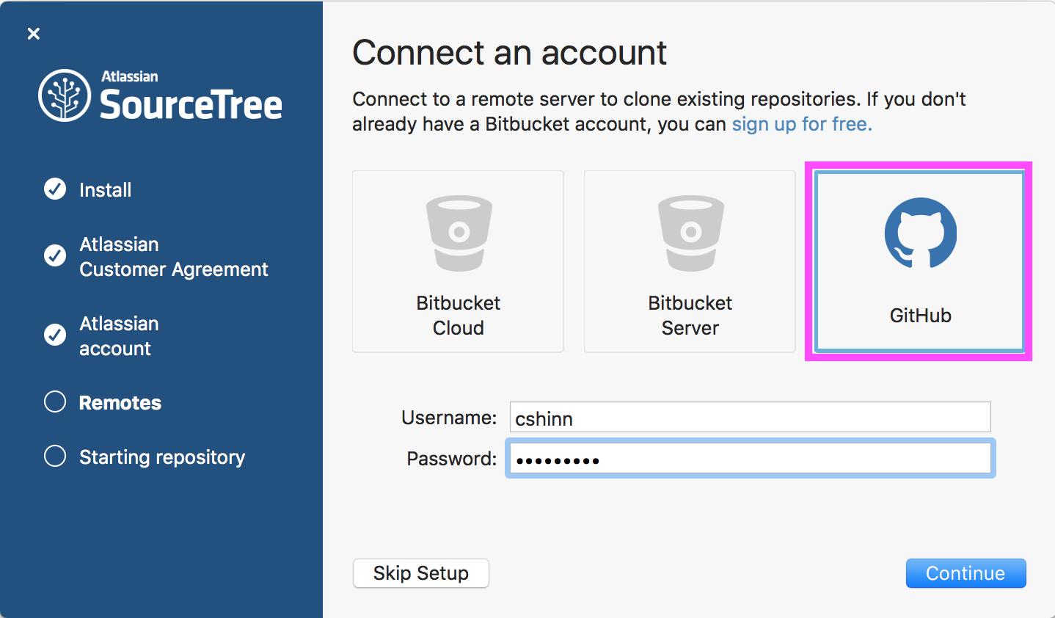Choose the Bitbucket Cloud hosting option
Image resolution: width=1055 pixels, height=618 pixels.
point(458,261)
